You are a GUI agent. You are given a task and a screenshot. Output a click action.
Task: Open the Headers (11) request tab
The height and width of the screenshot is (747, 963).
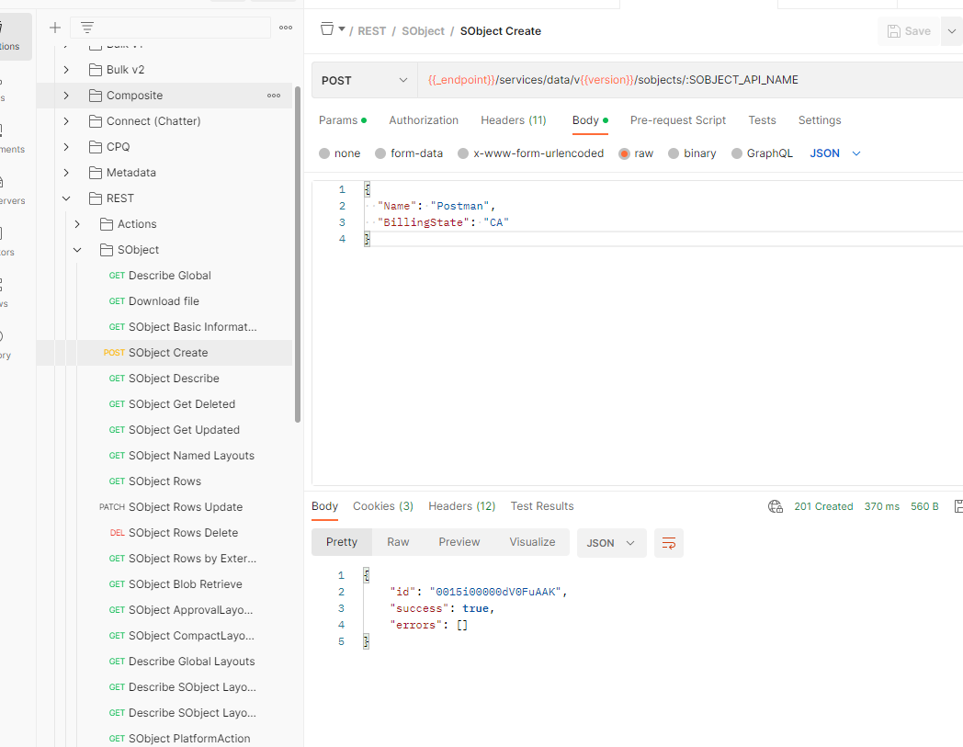[x=514, y=120]
